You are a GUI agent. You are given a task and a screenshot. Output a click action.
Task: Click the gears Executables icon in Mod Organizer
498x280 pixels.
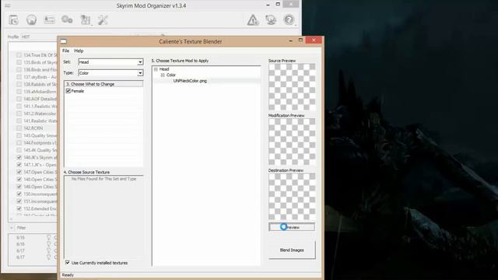67,20
